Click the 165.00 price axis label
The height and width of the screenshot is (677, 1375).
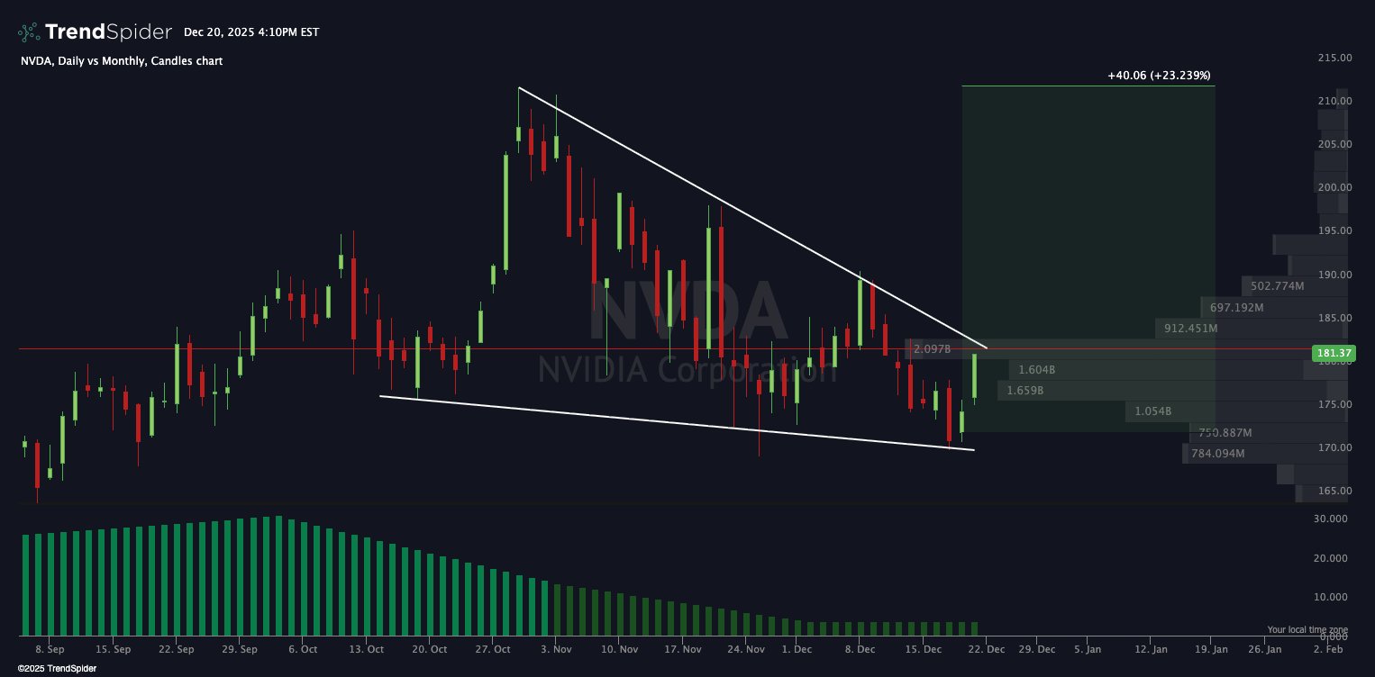[x=1334, y=491]
